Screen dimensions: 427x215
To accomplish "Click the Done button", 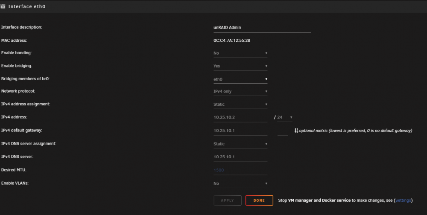I will [259, 200].
